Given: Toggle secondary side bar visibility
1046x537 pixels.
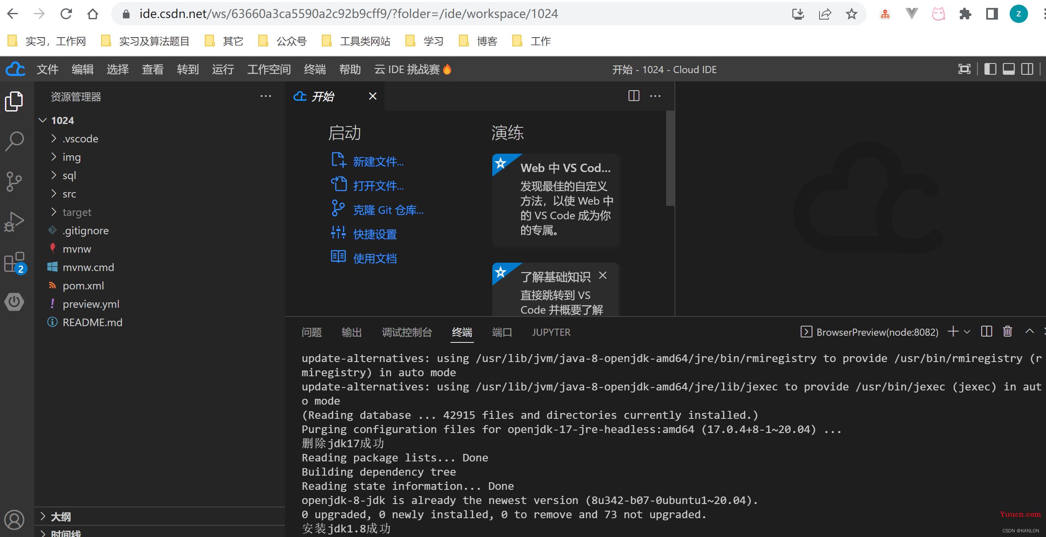Looking at the screenshot, I should coord(1027,69).
